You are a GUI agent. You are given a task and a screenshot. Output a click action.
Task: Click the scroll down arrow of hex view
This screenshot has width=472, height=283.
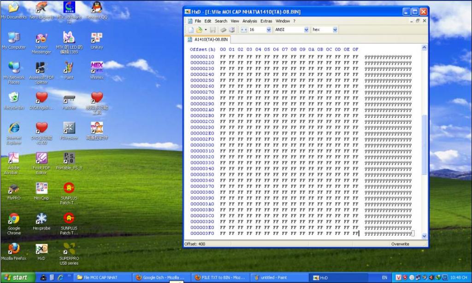424,236
